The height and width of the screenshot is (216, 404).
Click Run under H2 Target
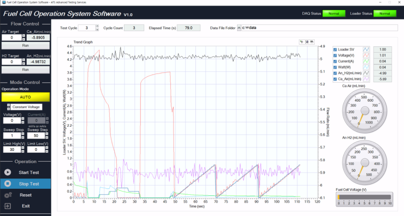[x=26, y=70]
